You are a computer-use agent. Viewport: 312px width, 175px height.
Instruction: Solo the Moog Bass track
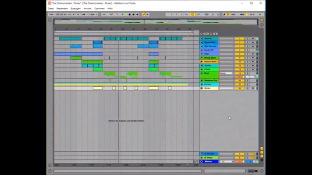(248, 58)
